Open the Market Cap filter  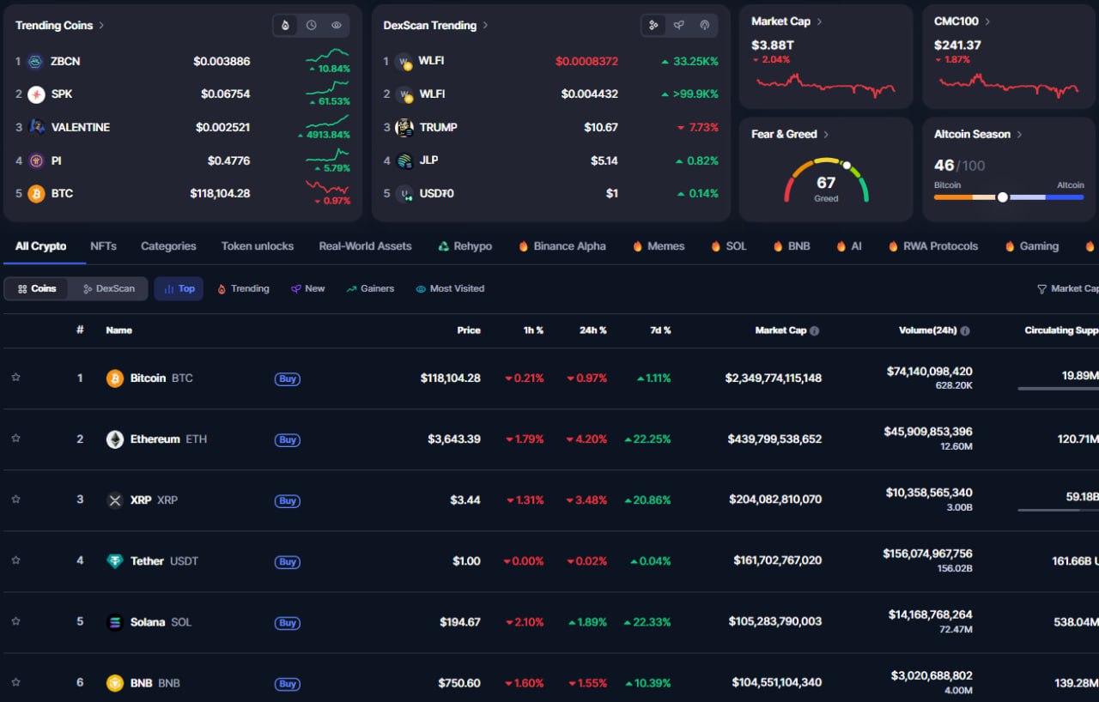pos(1067,288)
